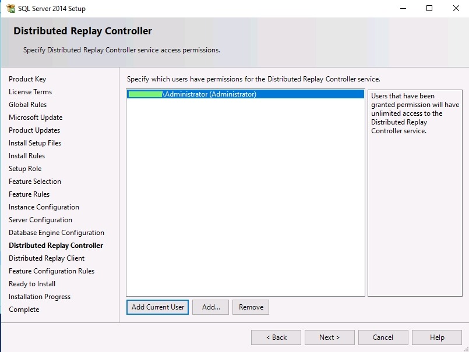Close the SQL Server 2014 Setup window
469x352 pixels.
[x=456, y=8]
